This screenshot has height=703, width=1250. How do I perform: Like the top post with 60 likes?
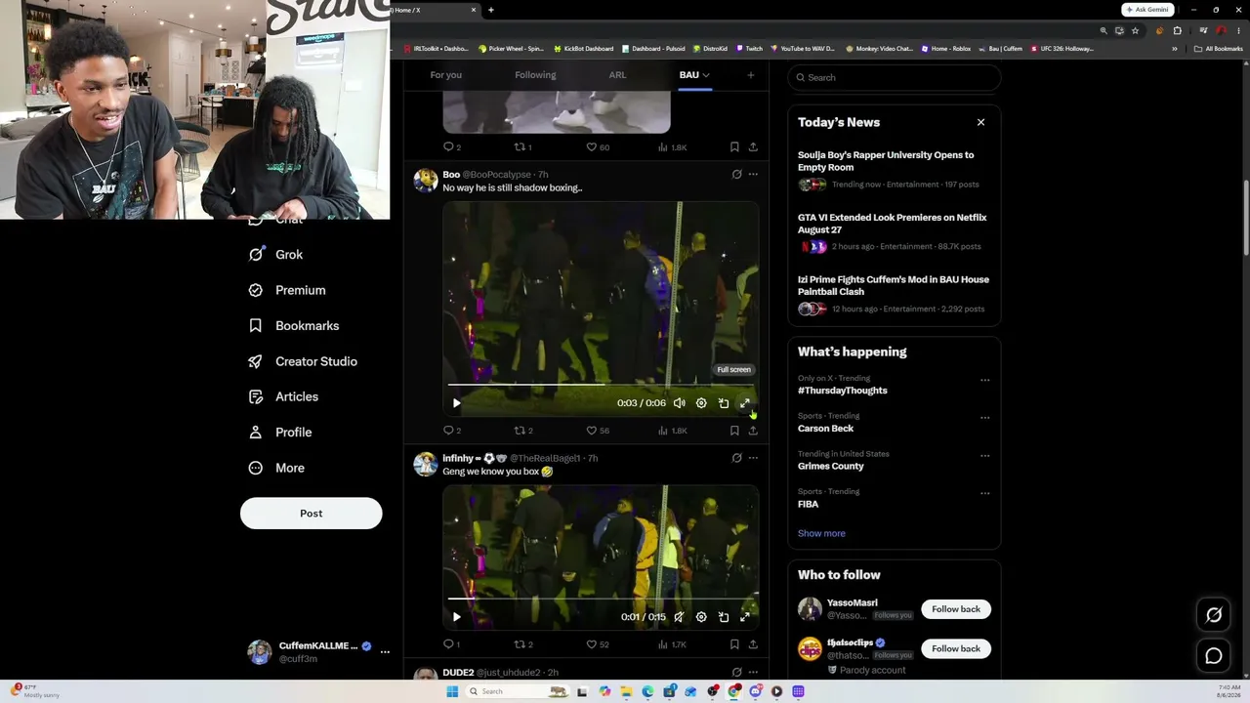click(x=597, y=147)
